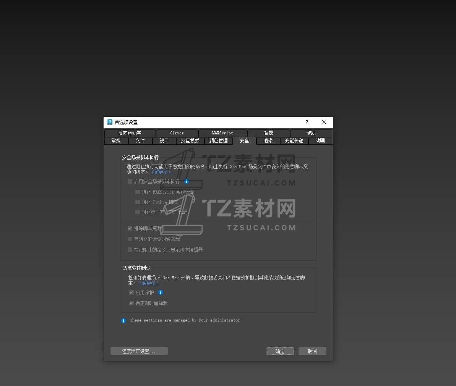
Task: Click the 首选项设置 window title
Action: point(126,122)
